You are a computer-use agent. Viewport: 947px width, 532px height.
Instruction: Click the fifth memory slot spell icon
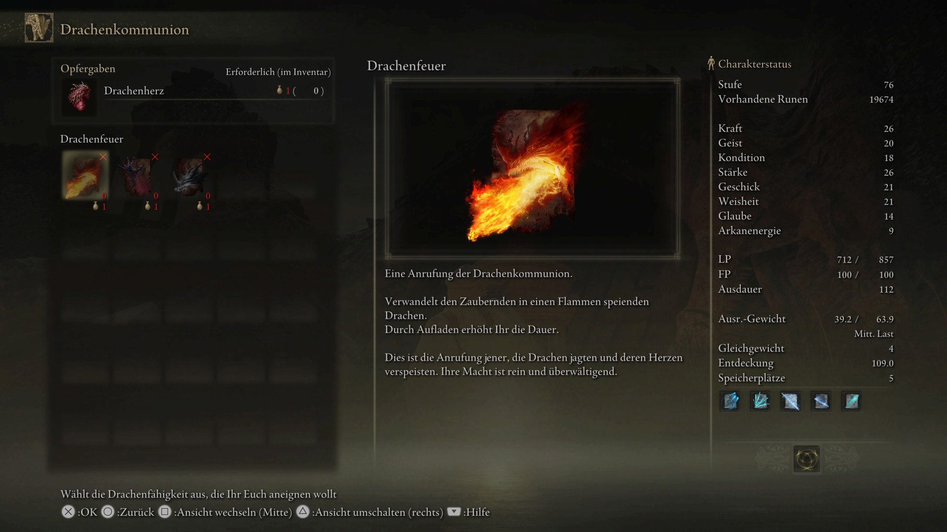click(852, 401)
